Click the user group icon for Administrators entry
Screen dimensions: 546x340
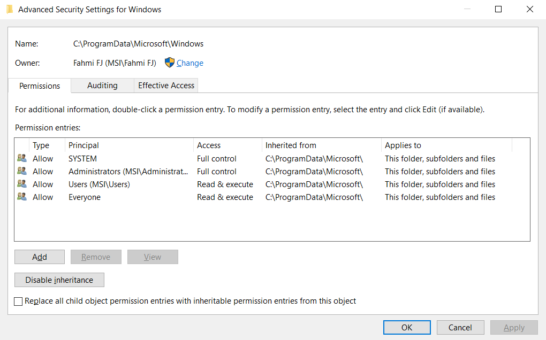[21, 171]
